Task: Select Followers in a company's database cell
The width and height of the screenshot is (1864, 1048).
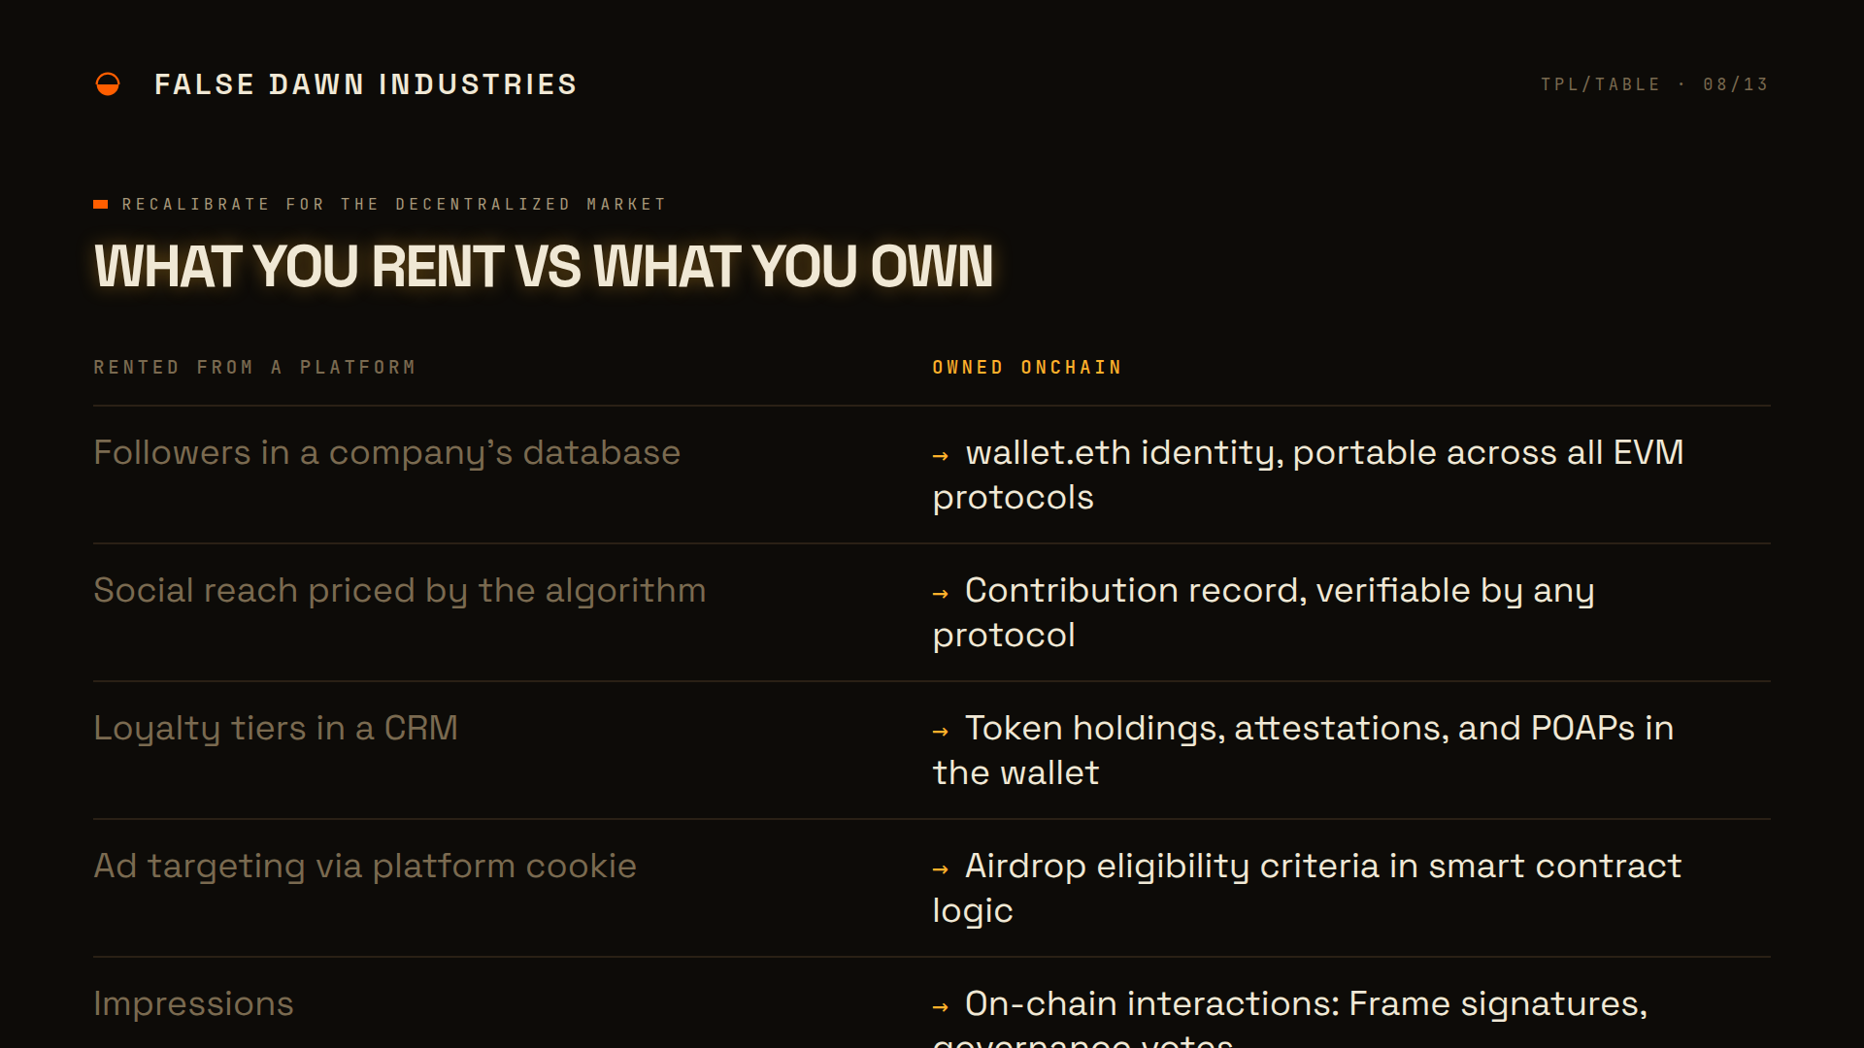Action: click(x=386, y=453)
